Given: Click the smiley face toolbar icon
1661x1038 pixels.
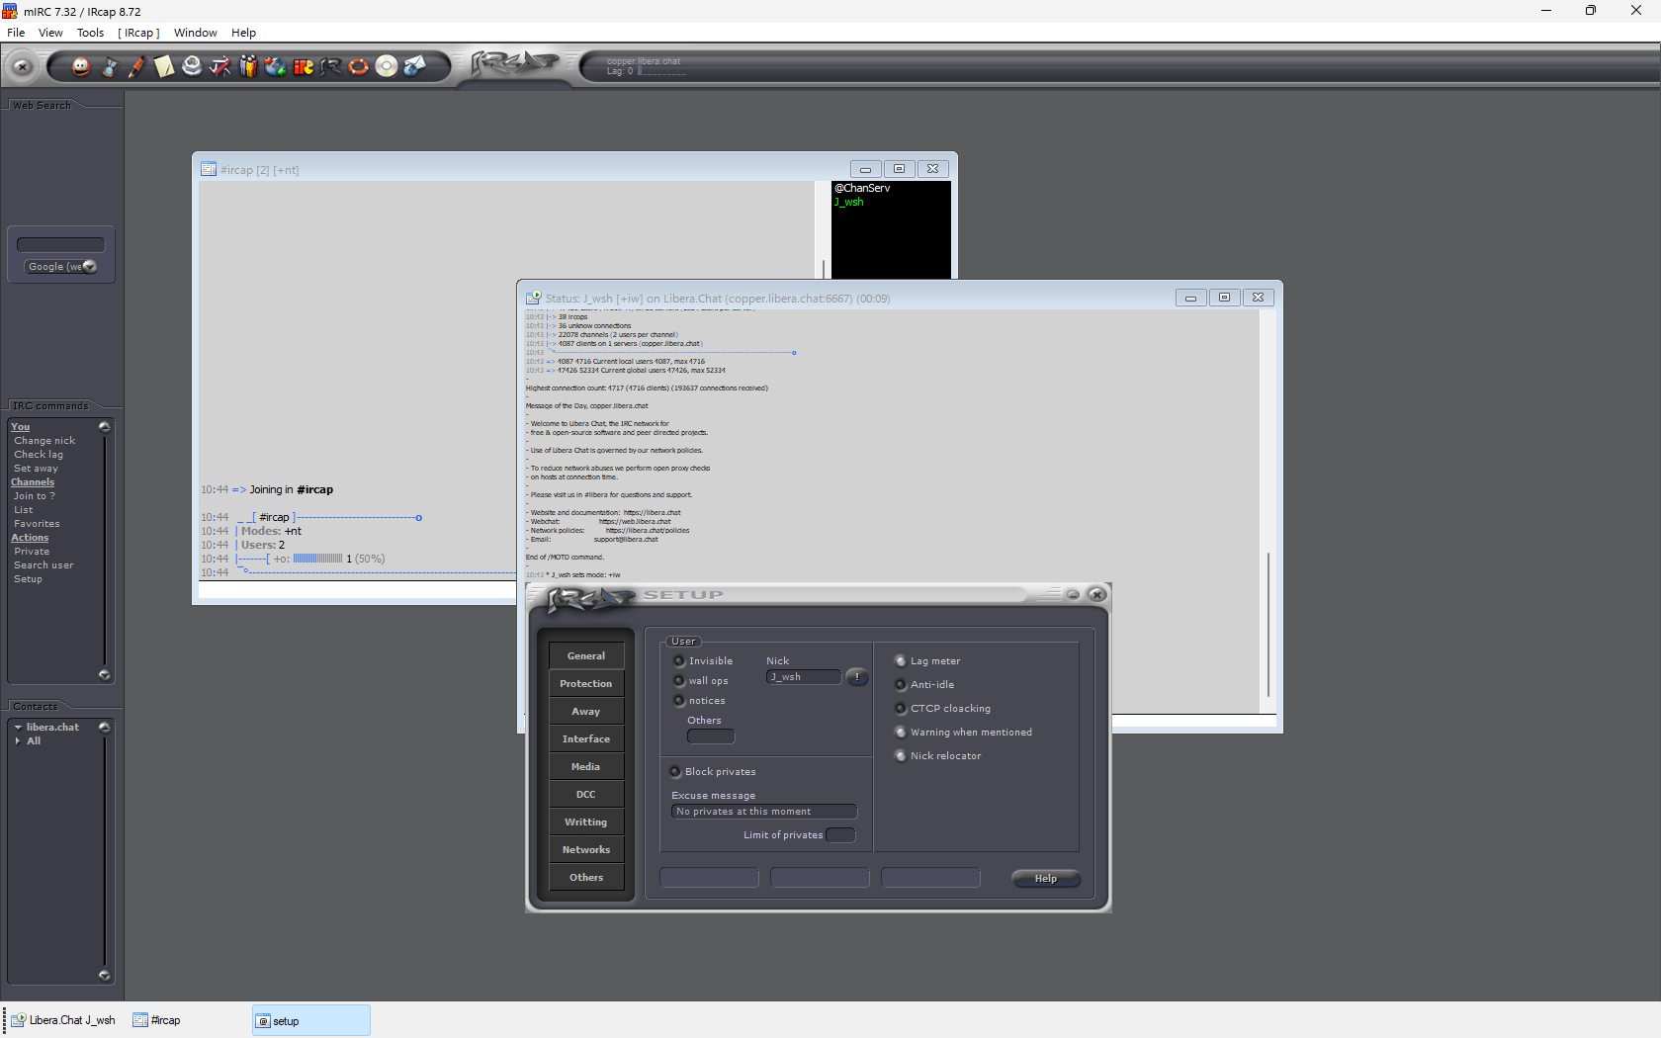Looking at the screenshot, I should pos(81,66).
